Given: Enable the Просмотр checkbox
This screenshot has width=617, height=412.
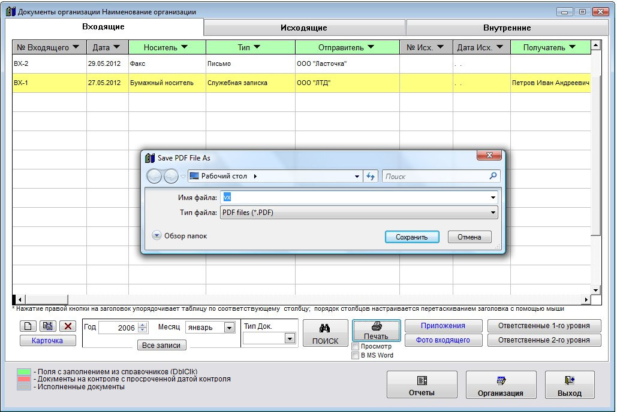Looking at the screenshot, I should click(x=356, y=347).
